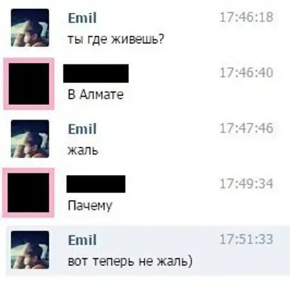Select the message "Пачему"

[x=90, y=206]
